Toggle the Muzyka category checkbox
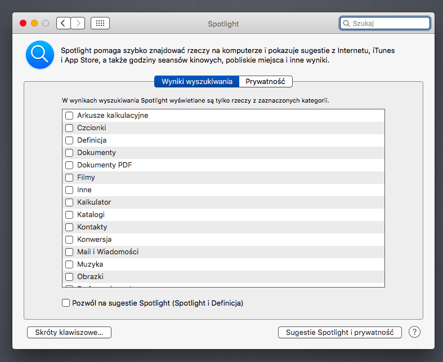Image resolution: width=443 pixels, height=362 pixels. [x=69, y=264]
